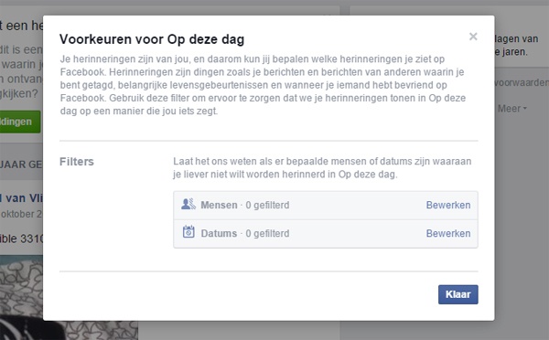Edit the Mensen filter via Bewerken
549x340 pixels.
point(448,205)
